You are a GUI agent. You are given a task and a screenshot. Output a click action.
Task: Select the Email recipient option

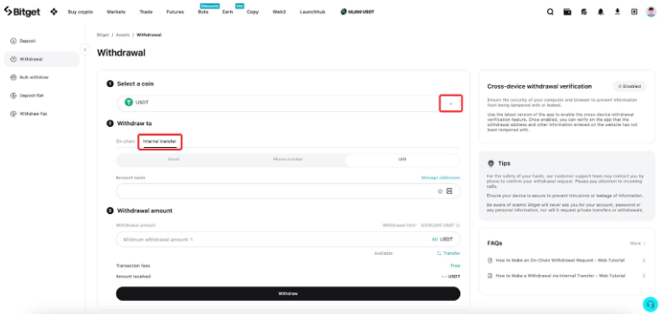coord(173,159)
